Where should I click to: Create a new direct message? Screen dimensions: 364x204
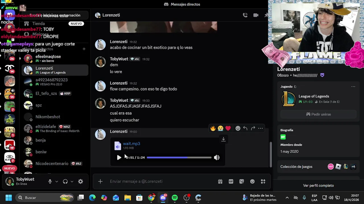tap(84, 49)
